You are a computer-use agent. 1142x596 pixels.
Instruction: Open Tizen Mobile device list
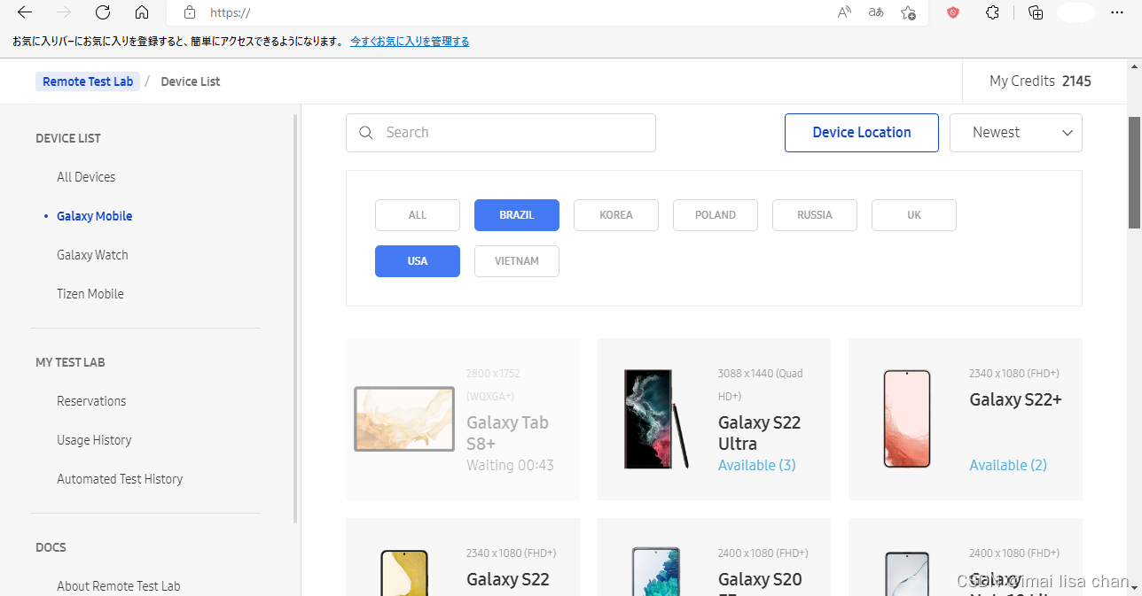coord(90,294)
